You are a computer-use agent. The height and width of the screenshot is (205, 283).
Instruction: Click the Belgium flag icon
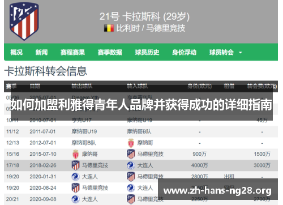click(x=109, y=28)
